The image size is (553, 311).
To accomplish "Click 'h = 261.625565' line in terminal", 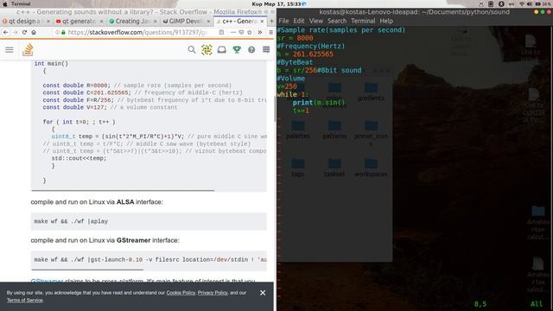I will [x=305, y=54].
